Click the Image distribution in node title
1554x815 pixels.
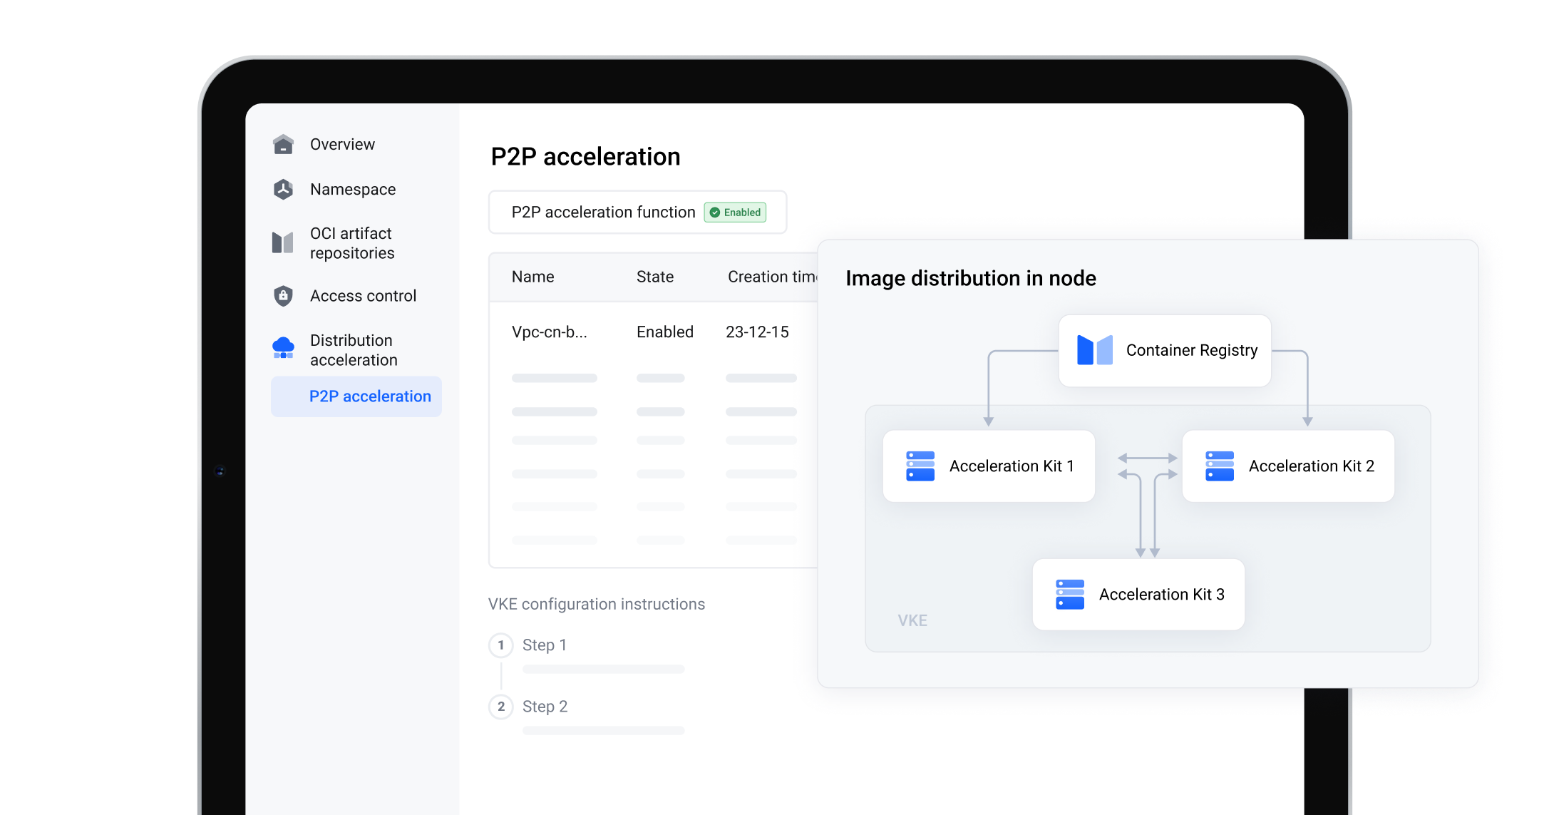971,278
